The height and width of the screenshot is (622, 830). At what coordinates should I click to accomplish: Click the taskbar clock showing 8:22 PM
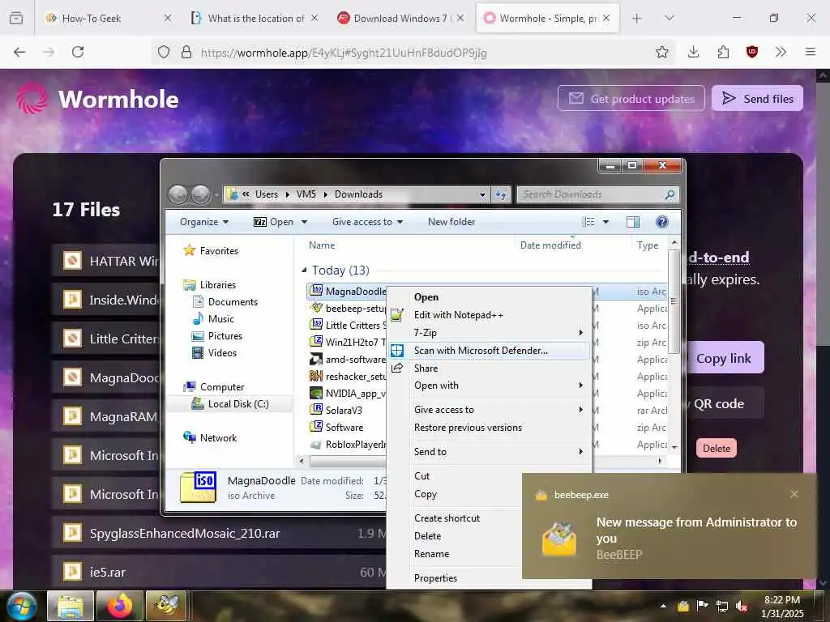[x=782, y=606]
